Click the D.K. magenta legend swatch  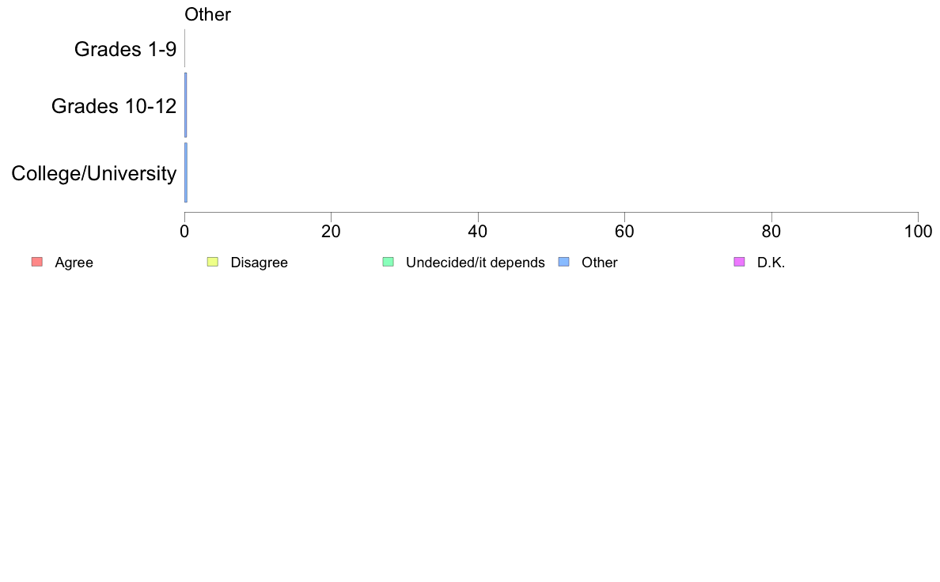[740, 262]
